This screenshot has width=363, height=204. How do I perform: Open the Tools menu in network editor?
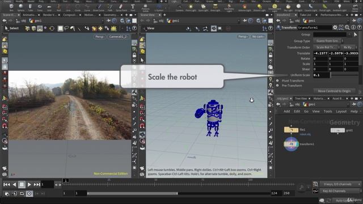[328, 111]
